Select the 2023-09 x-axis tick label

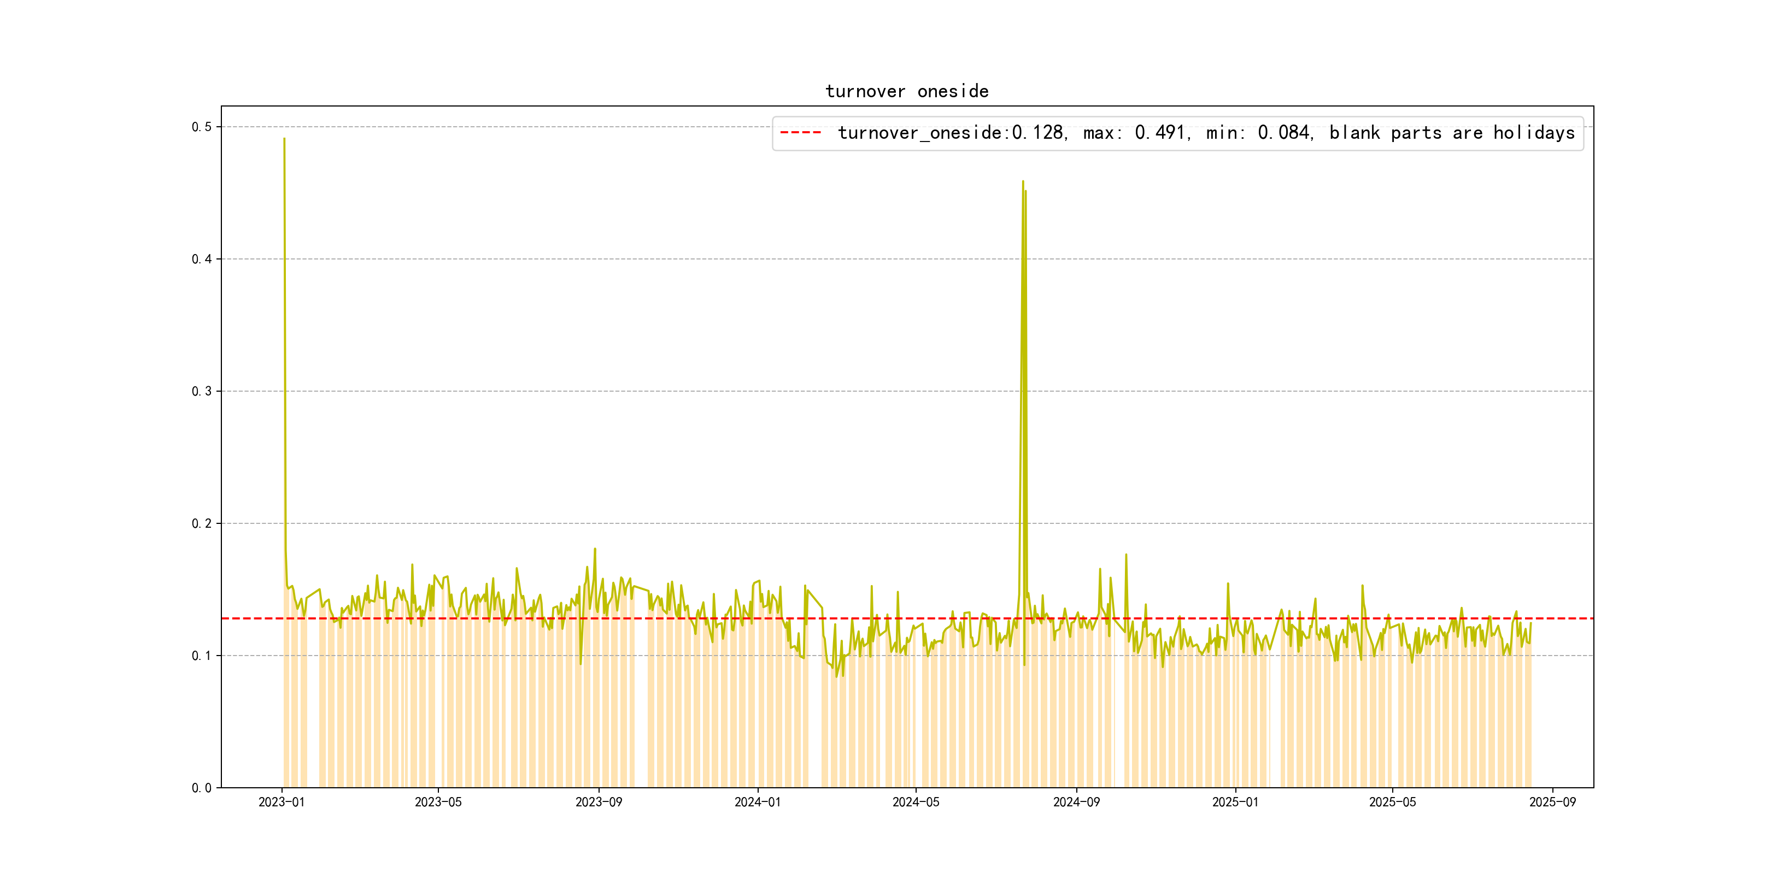[x=598, y=802]
